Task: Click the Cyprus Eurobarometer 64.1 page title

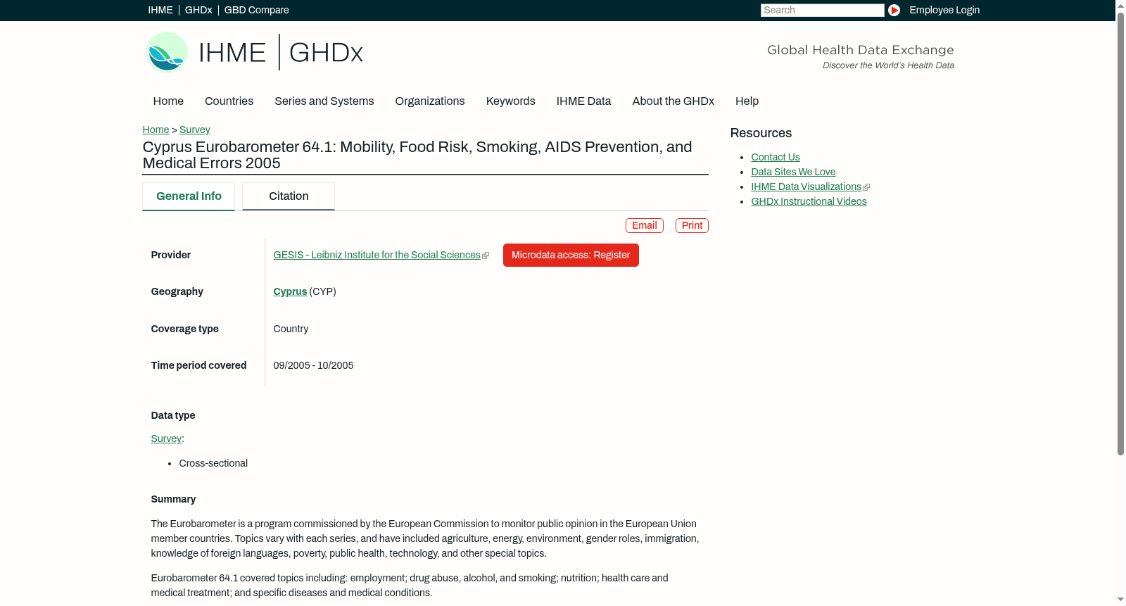Action: pos(417,155)
